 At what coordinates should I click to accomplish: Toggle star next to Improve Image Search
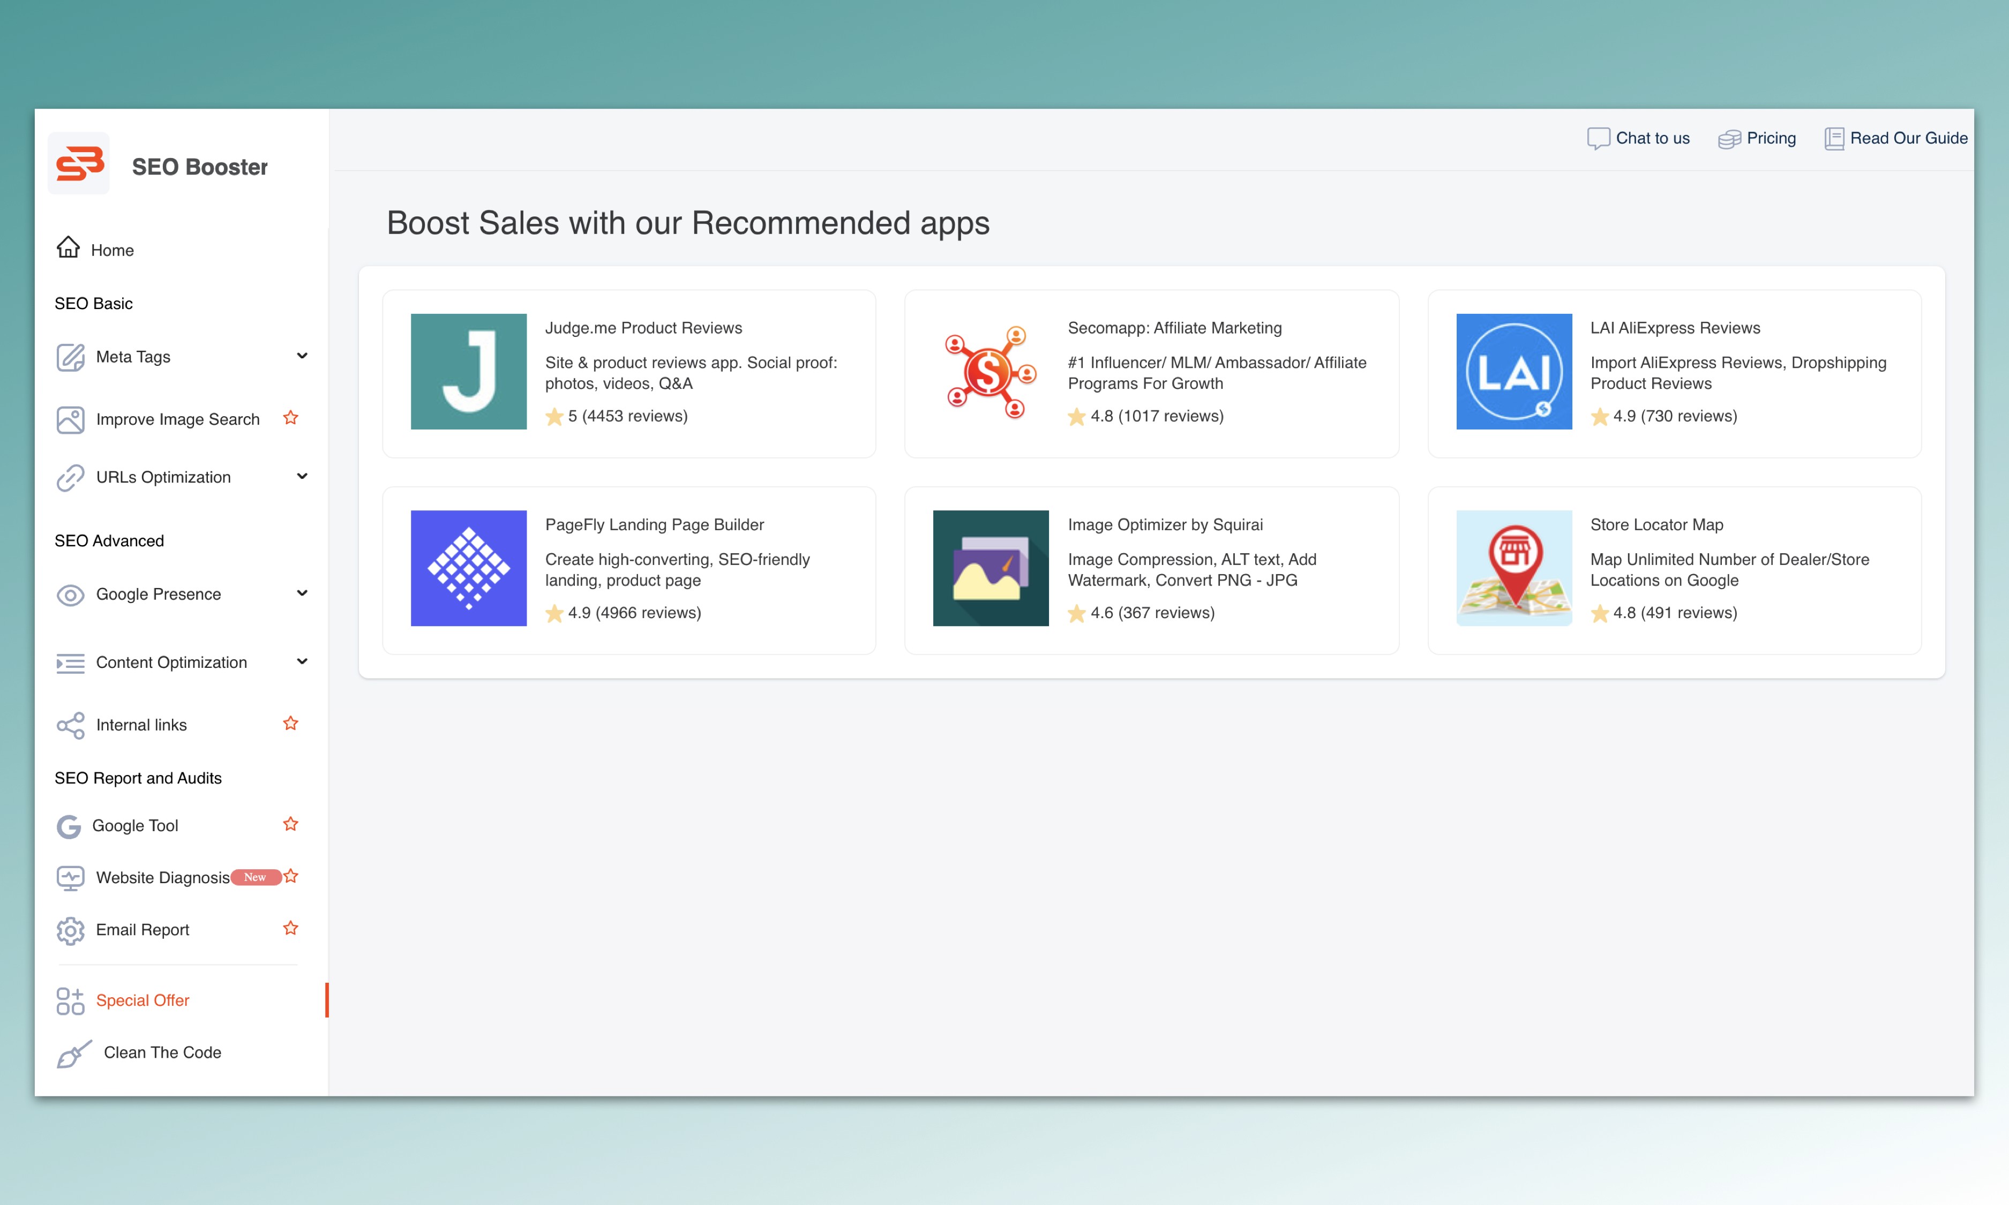[x=291, y=418]
